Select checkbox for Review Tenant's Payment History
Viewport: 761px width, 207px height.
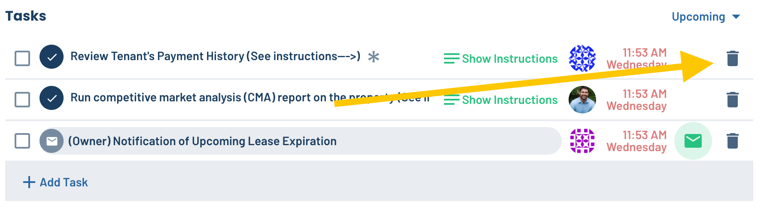tap(22, 58)
